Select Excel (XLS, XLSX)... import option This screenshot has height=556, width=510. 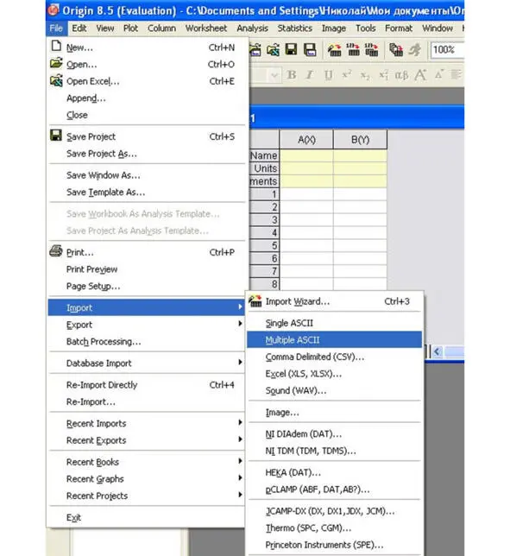click(x=334, y=374)
